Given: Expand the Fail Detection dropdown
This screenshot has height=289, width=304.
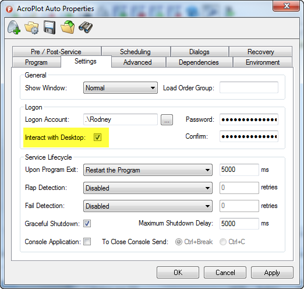Looking at the screenshot, I should click(x=148, y=206).
